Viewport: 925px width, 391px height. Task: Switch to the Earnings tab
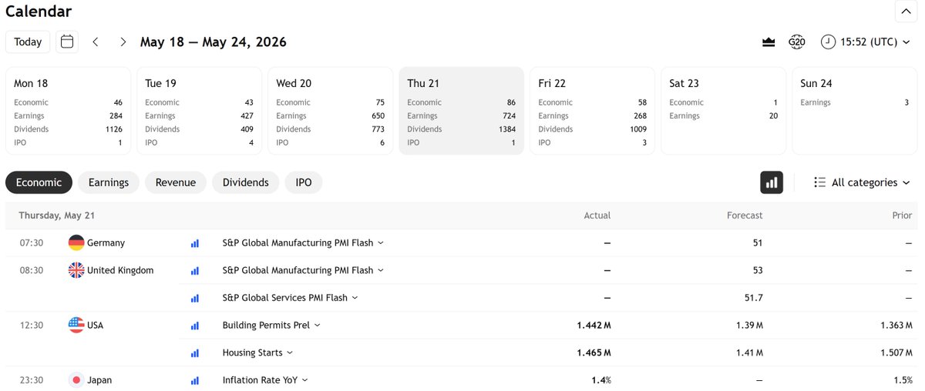click(109, 182)
